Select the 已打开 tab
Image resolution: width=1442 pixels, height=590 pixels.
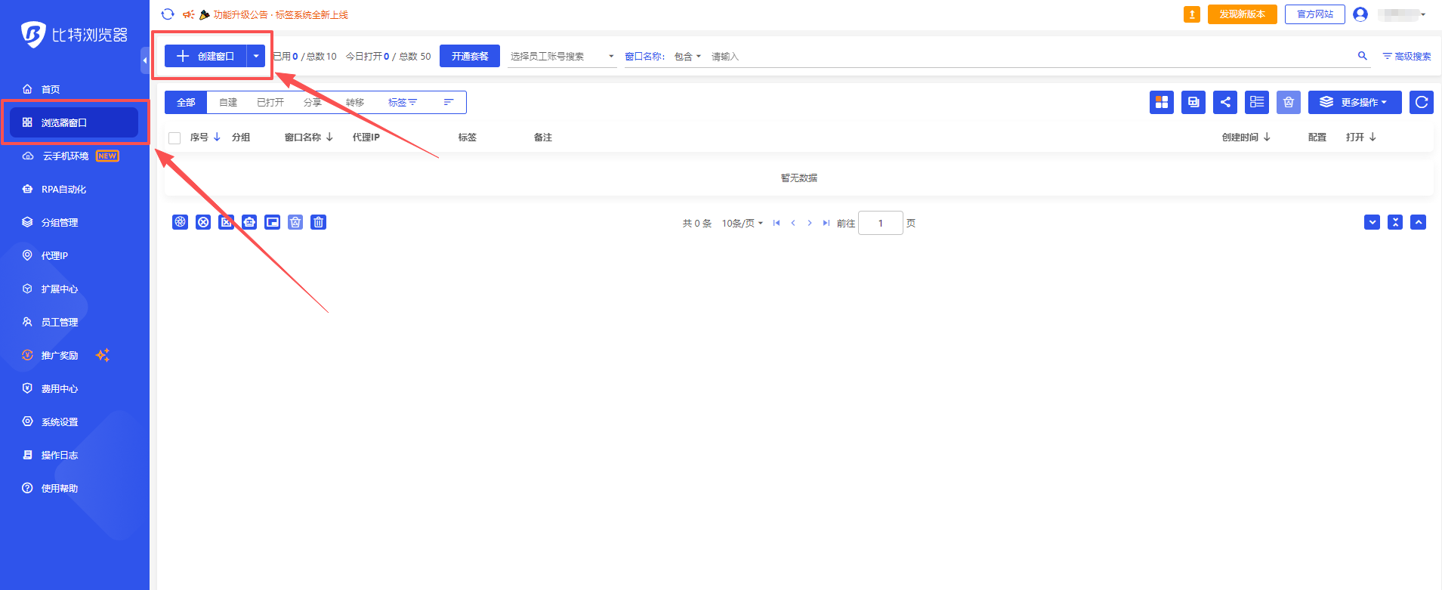(x=270, y=102)
